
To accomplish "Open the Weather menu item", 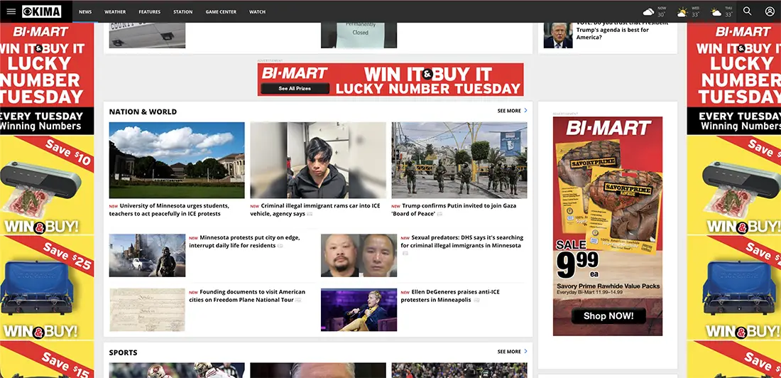I will (x=115, y=12).
